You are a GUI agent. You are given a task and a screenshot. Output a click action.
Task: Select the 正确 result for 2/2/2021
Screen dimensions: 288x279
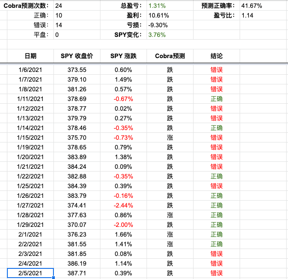[217, 244]
